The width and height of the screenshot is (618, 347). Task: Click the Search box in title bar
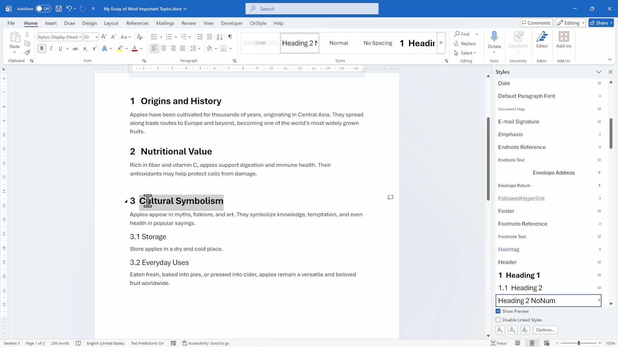click(x=312, y=9)
